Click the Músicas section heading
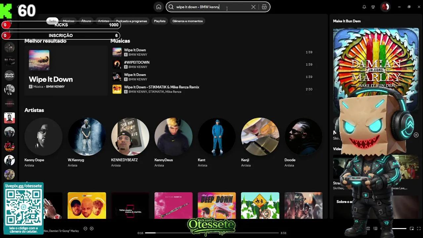The width and height of the screenshot is (423, 238). pos(120,41)
